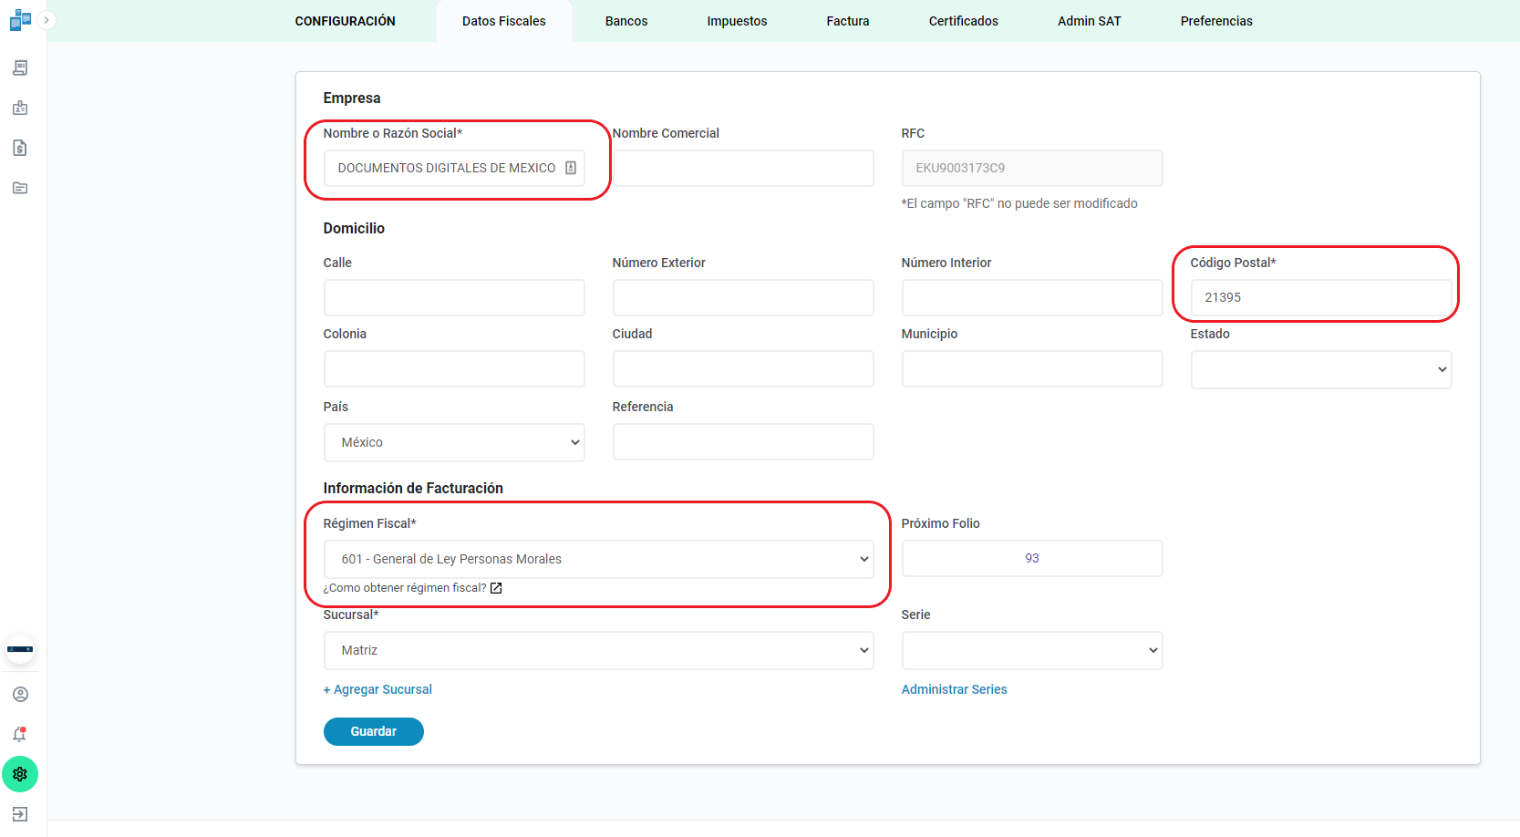
Task: Click the RFC cannot be modified note
Action: (1019, 203)
